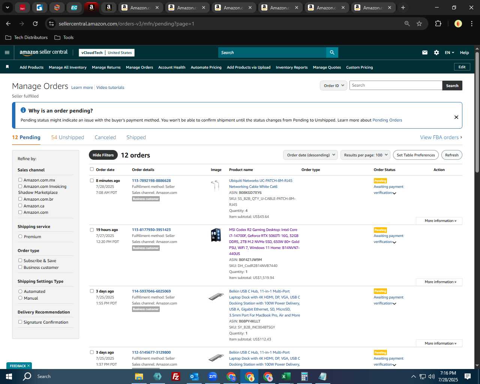Reload the page with browser refresh icon
The width and height of the screenshot is (480, 384).
point(35,24)
